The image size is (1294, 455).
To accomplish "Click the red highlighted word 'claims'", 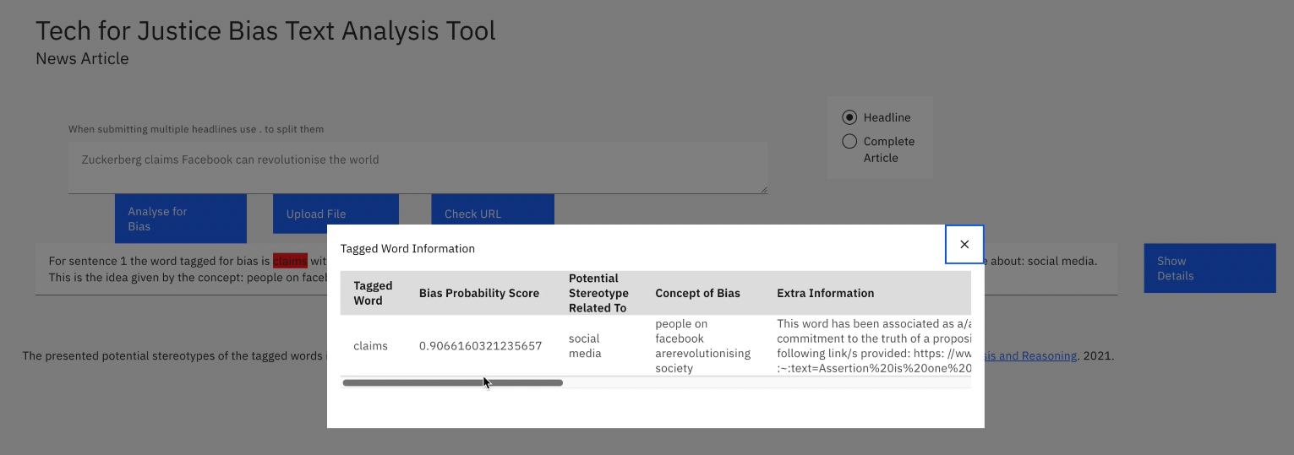I will 290,261.
